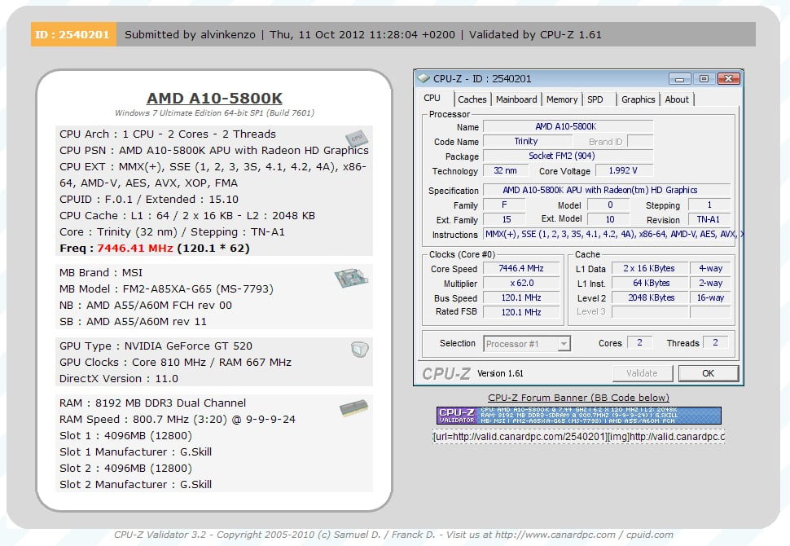Click the BB code URL input field

[578, 437]
